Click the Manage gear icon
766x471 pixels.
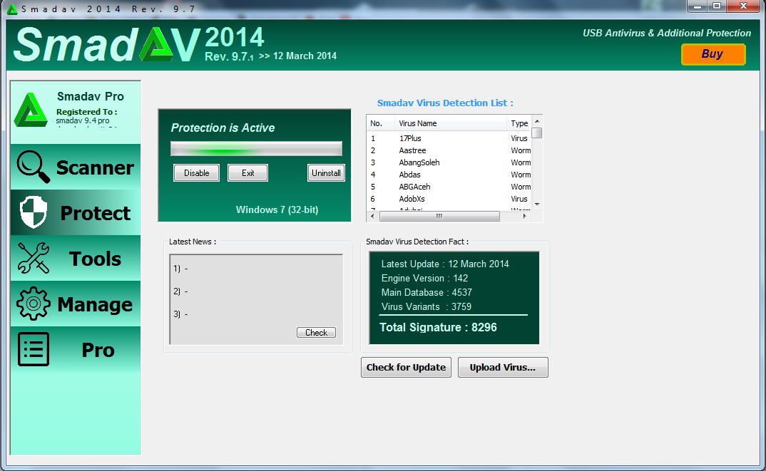(34, 304)
